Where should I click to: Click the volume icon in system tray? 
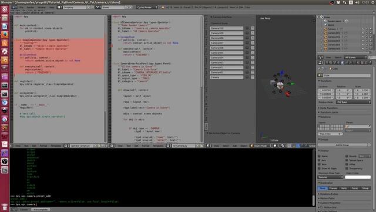pos(357,2)
